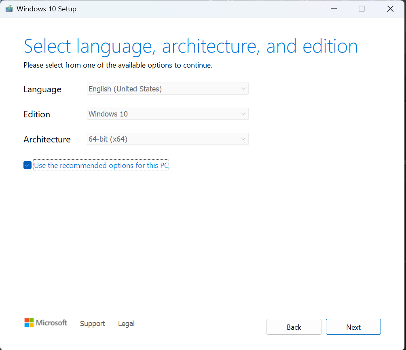Open the Legal link
The height and width of the screenshot is (350, 406).
(x=126, y=324)
